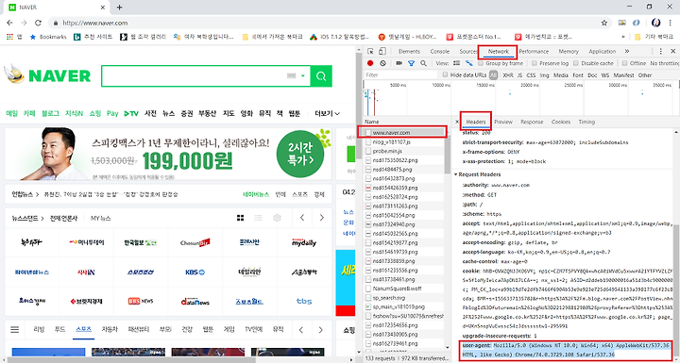The image size is (680, 363).
Task: Toggle the network filter funnel icon
Action: tap(411, 63)
